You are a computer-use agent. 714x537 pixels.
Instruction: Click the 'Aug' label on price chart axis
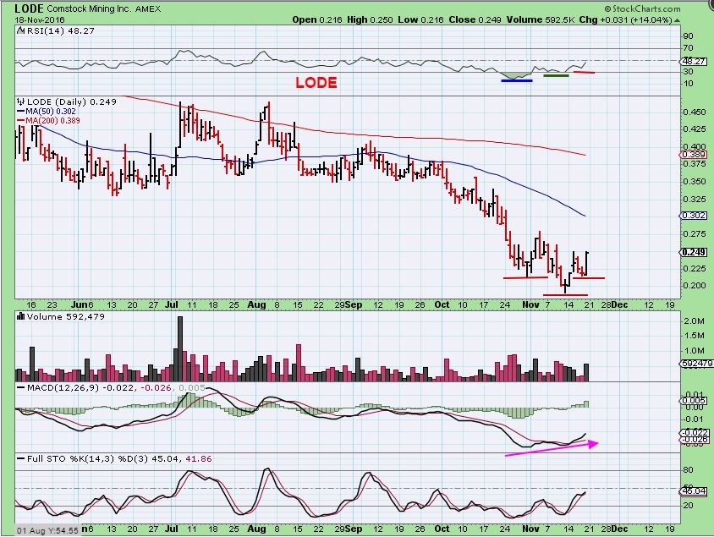(257, 304)
